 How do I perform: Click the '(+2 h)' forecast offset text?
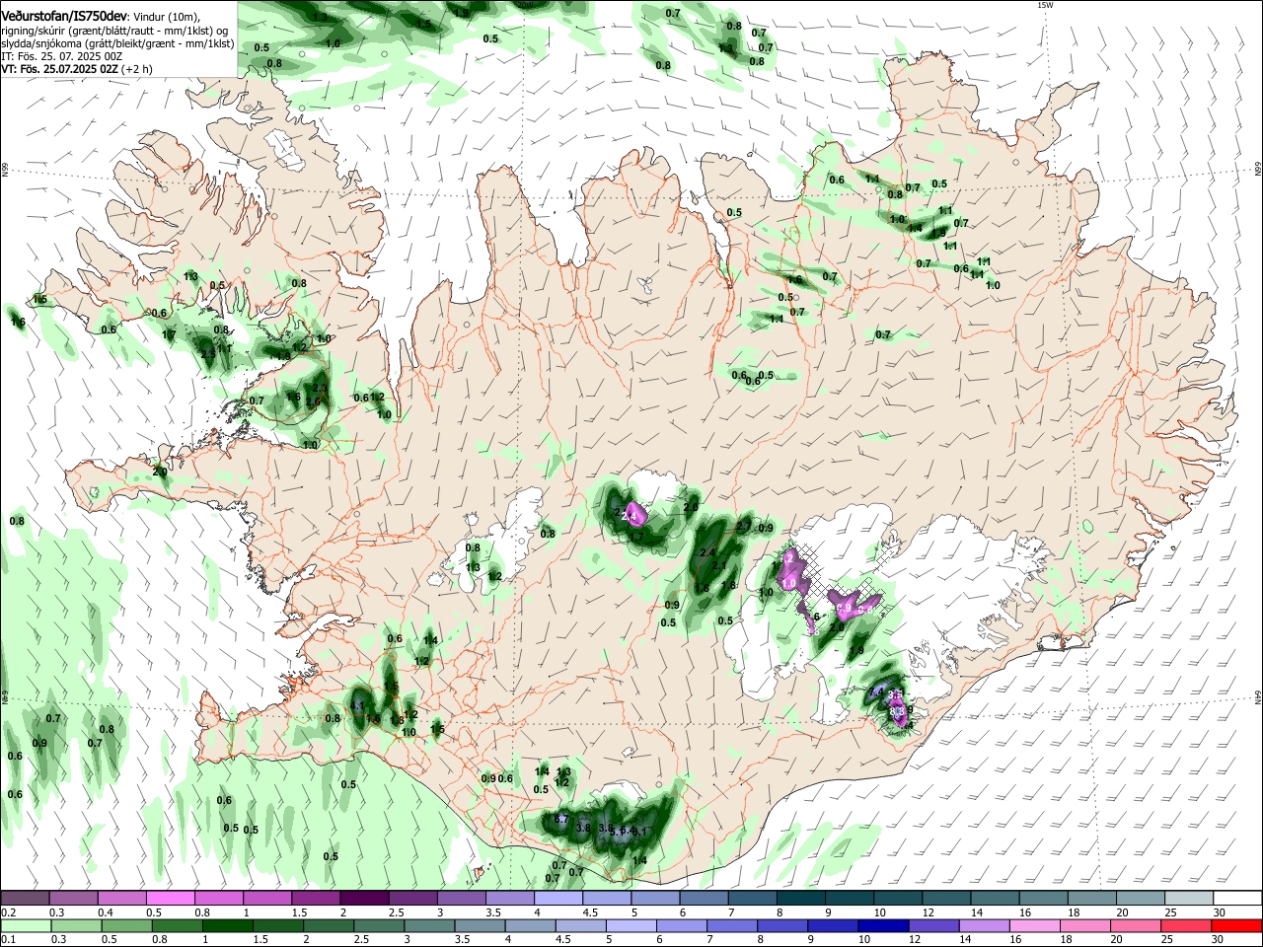(139, 70)
